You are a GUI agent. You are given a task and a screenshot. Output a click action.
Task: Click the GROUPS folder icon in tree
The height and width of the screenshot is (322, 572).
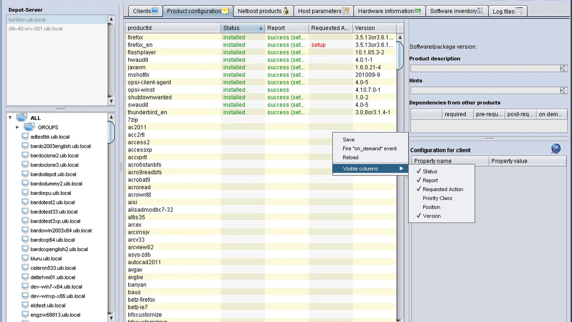[x=29, y=127]
